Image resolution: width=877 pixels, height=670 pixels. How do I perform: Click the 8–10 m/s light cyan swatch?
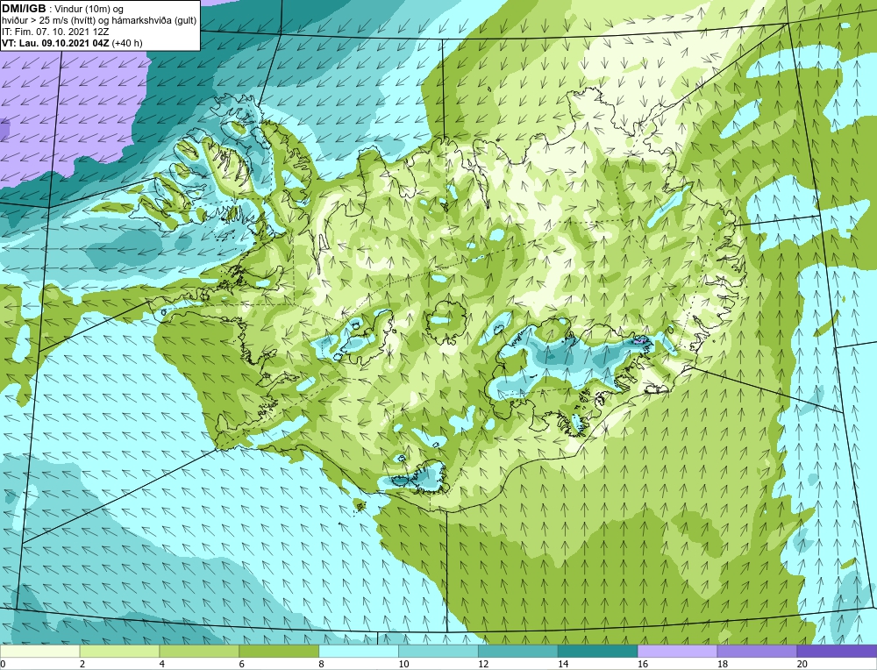coord(359,651)
